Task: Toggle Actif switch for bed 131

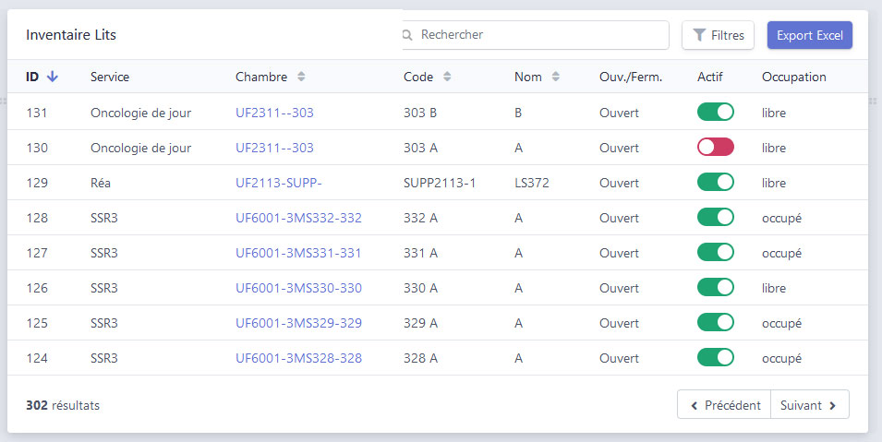Action: coord(716,112)
